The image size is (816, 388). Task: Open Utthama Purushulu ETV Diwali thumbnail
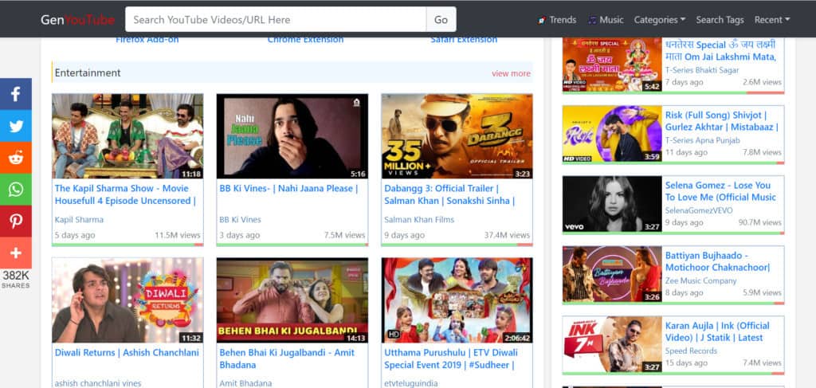[x=457, y=300]
